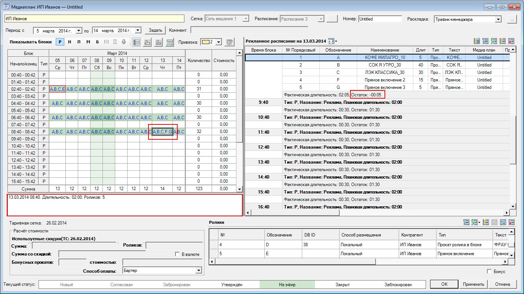Set status to Согласован
Image resolution: width=524 pixels, height=294 pixels.
coord(122,284)
